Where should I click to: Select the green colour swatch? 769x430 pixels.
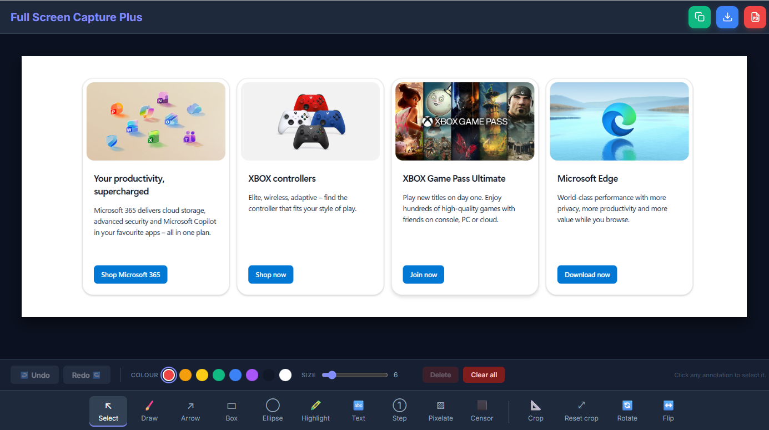pos(219,375)
